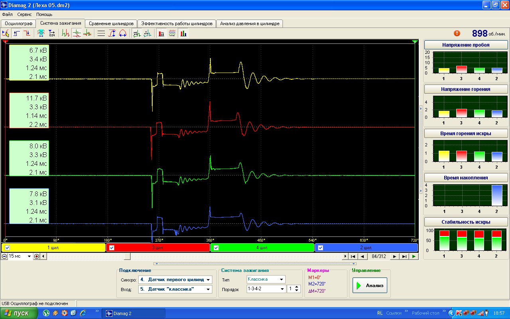Image resolution: width=510 pixels, height=319 pixels.
Task: Open the Сервис menu
Action: pyautogui.click(x=24, y=14)
